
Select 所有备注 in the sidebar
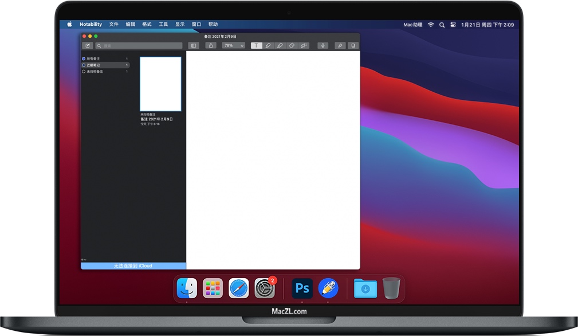pyautogui.click(x=93, y=58)
